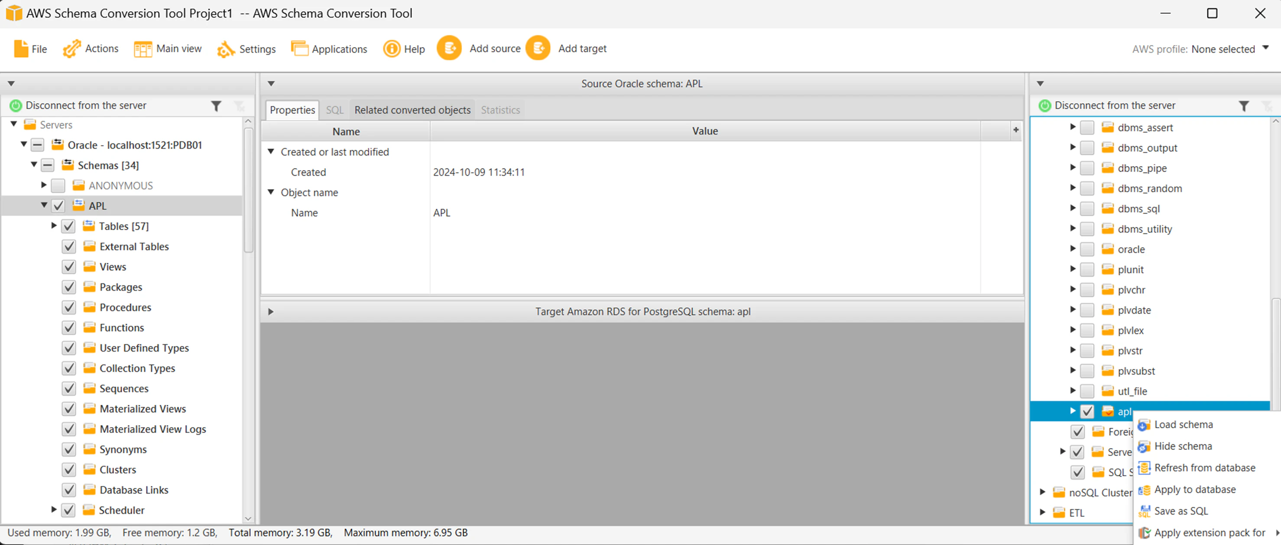Click the left panel filter funnel icon
Viewport: 1281px width, 545px height.
coord(216,106)
